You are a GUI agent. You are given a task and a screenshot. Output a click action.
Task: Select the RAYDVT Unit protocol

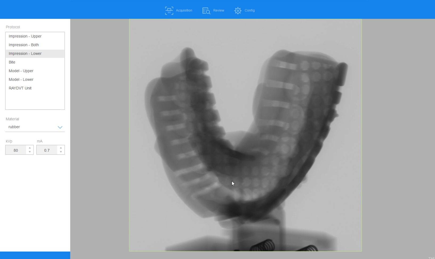(20, 88)
